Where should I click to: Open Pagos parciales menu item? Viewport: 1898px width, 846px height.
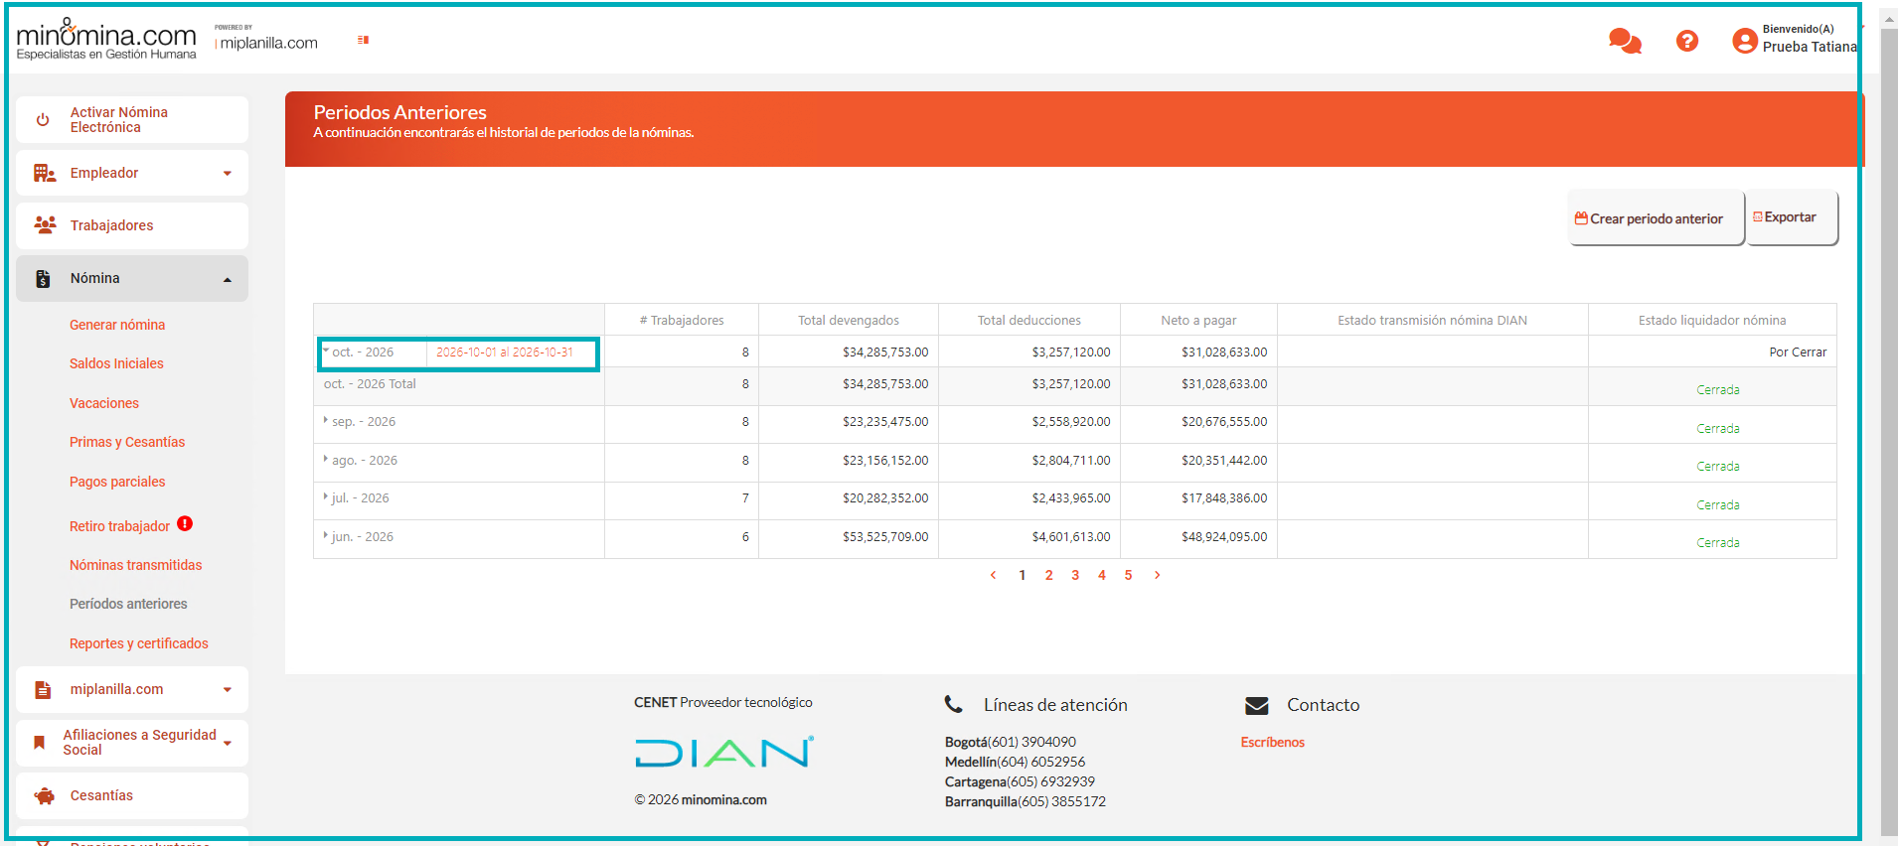117,482
